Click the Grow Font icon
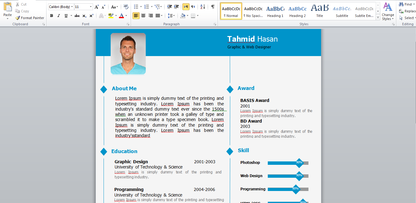 [97, 7]
